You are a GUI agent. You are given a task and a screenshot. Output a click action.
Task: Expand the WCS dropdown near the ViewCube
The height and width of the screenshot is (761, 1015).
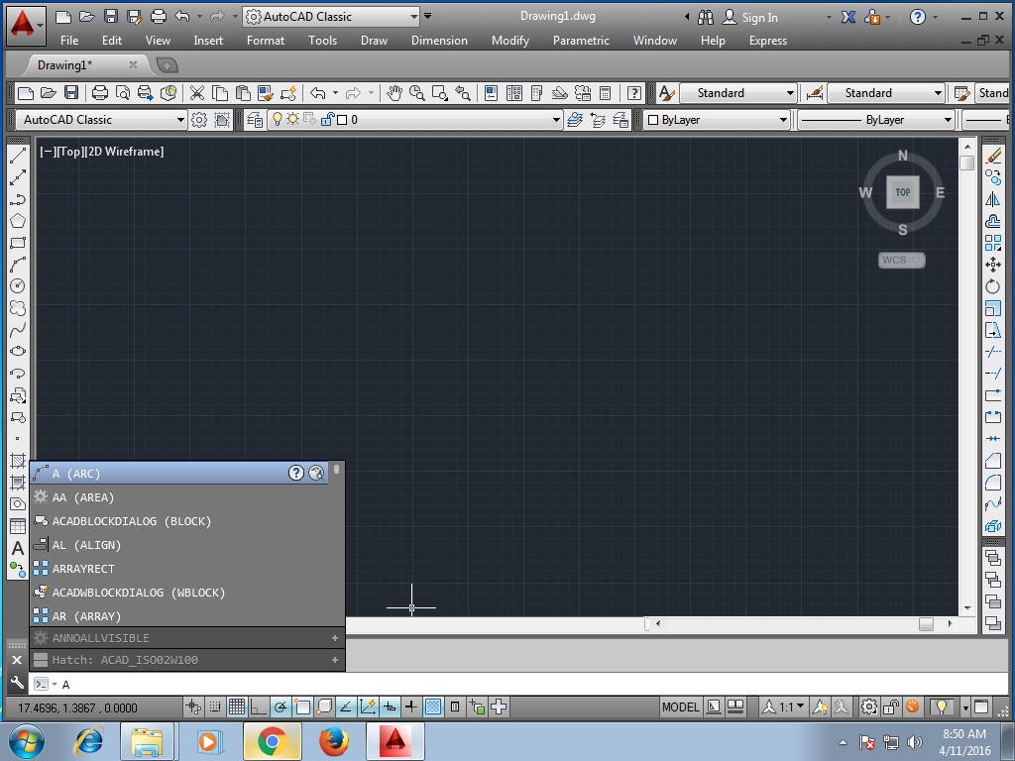point(900,260)
